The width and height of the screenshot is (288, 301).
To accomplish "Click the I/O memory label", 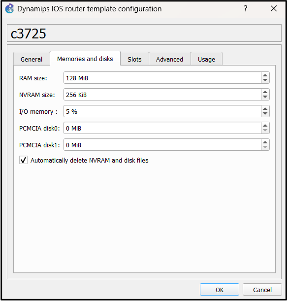I will click(x=38, y=111).
